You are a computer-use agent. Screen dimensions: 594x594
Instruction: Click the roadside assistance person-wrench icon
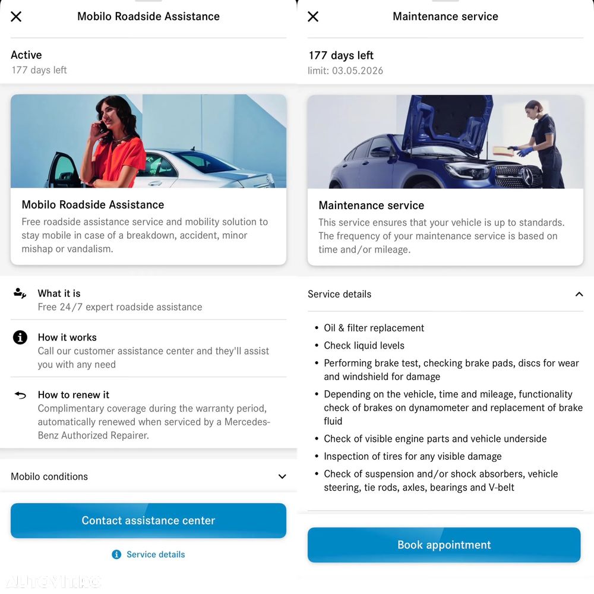(20, 293)
